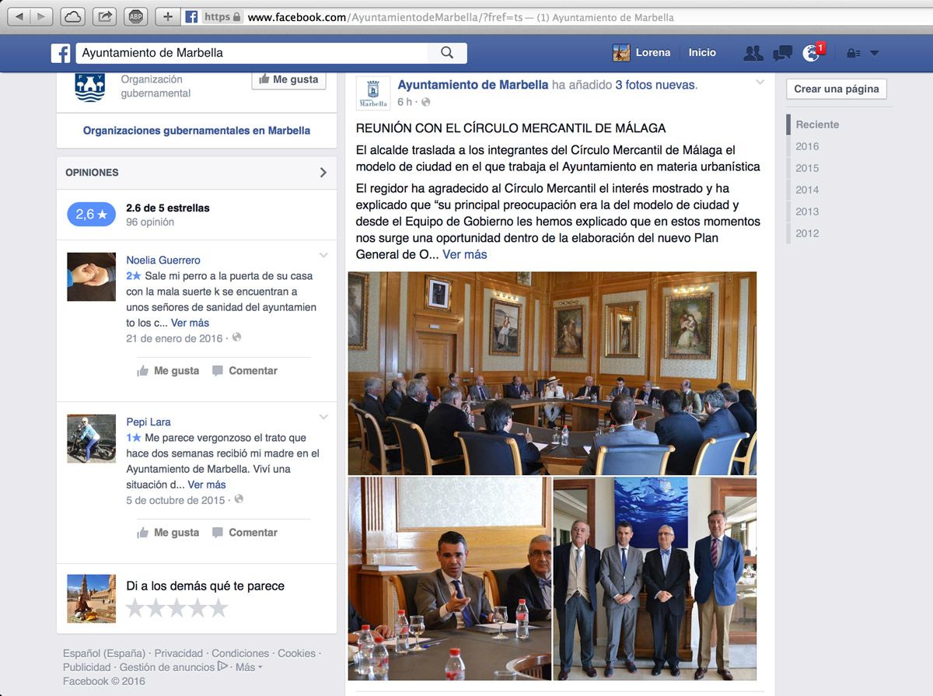The height and width of the screenshot is (696, 933).
Task: Add bookmark with the plus button
Action: point(167,16)
